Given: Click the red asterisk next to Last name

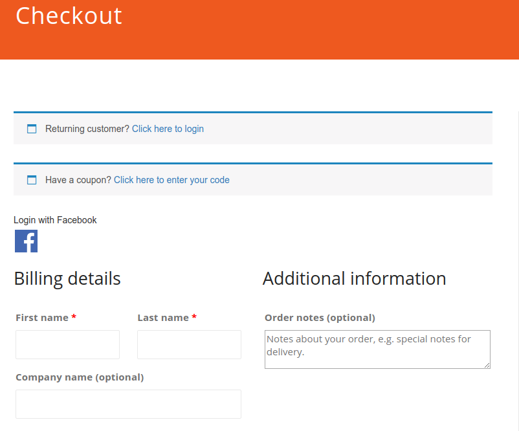Looking at the screenshot, I should pos(194,317).
